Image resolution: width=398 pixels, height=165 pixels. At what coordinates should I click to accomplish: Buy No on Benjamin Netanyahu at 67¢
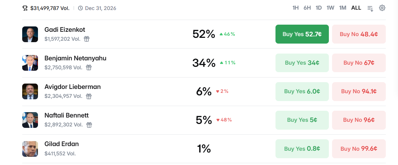coord(359,63)
